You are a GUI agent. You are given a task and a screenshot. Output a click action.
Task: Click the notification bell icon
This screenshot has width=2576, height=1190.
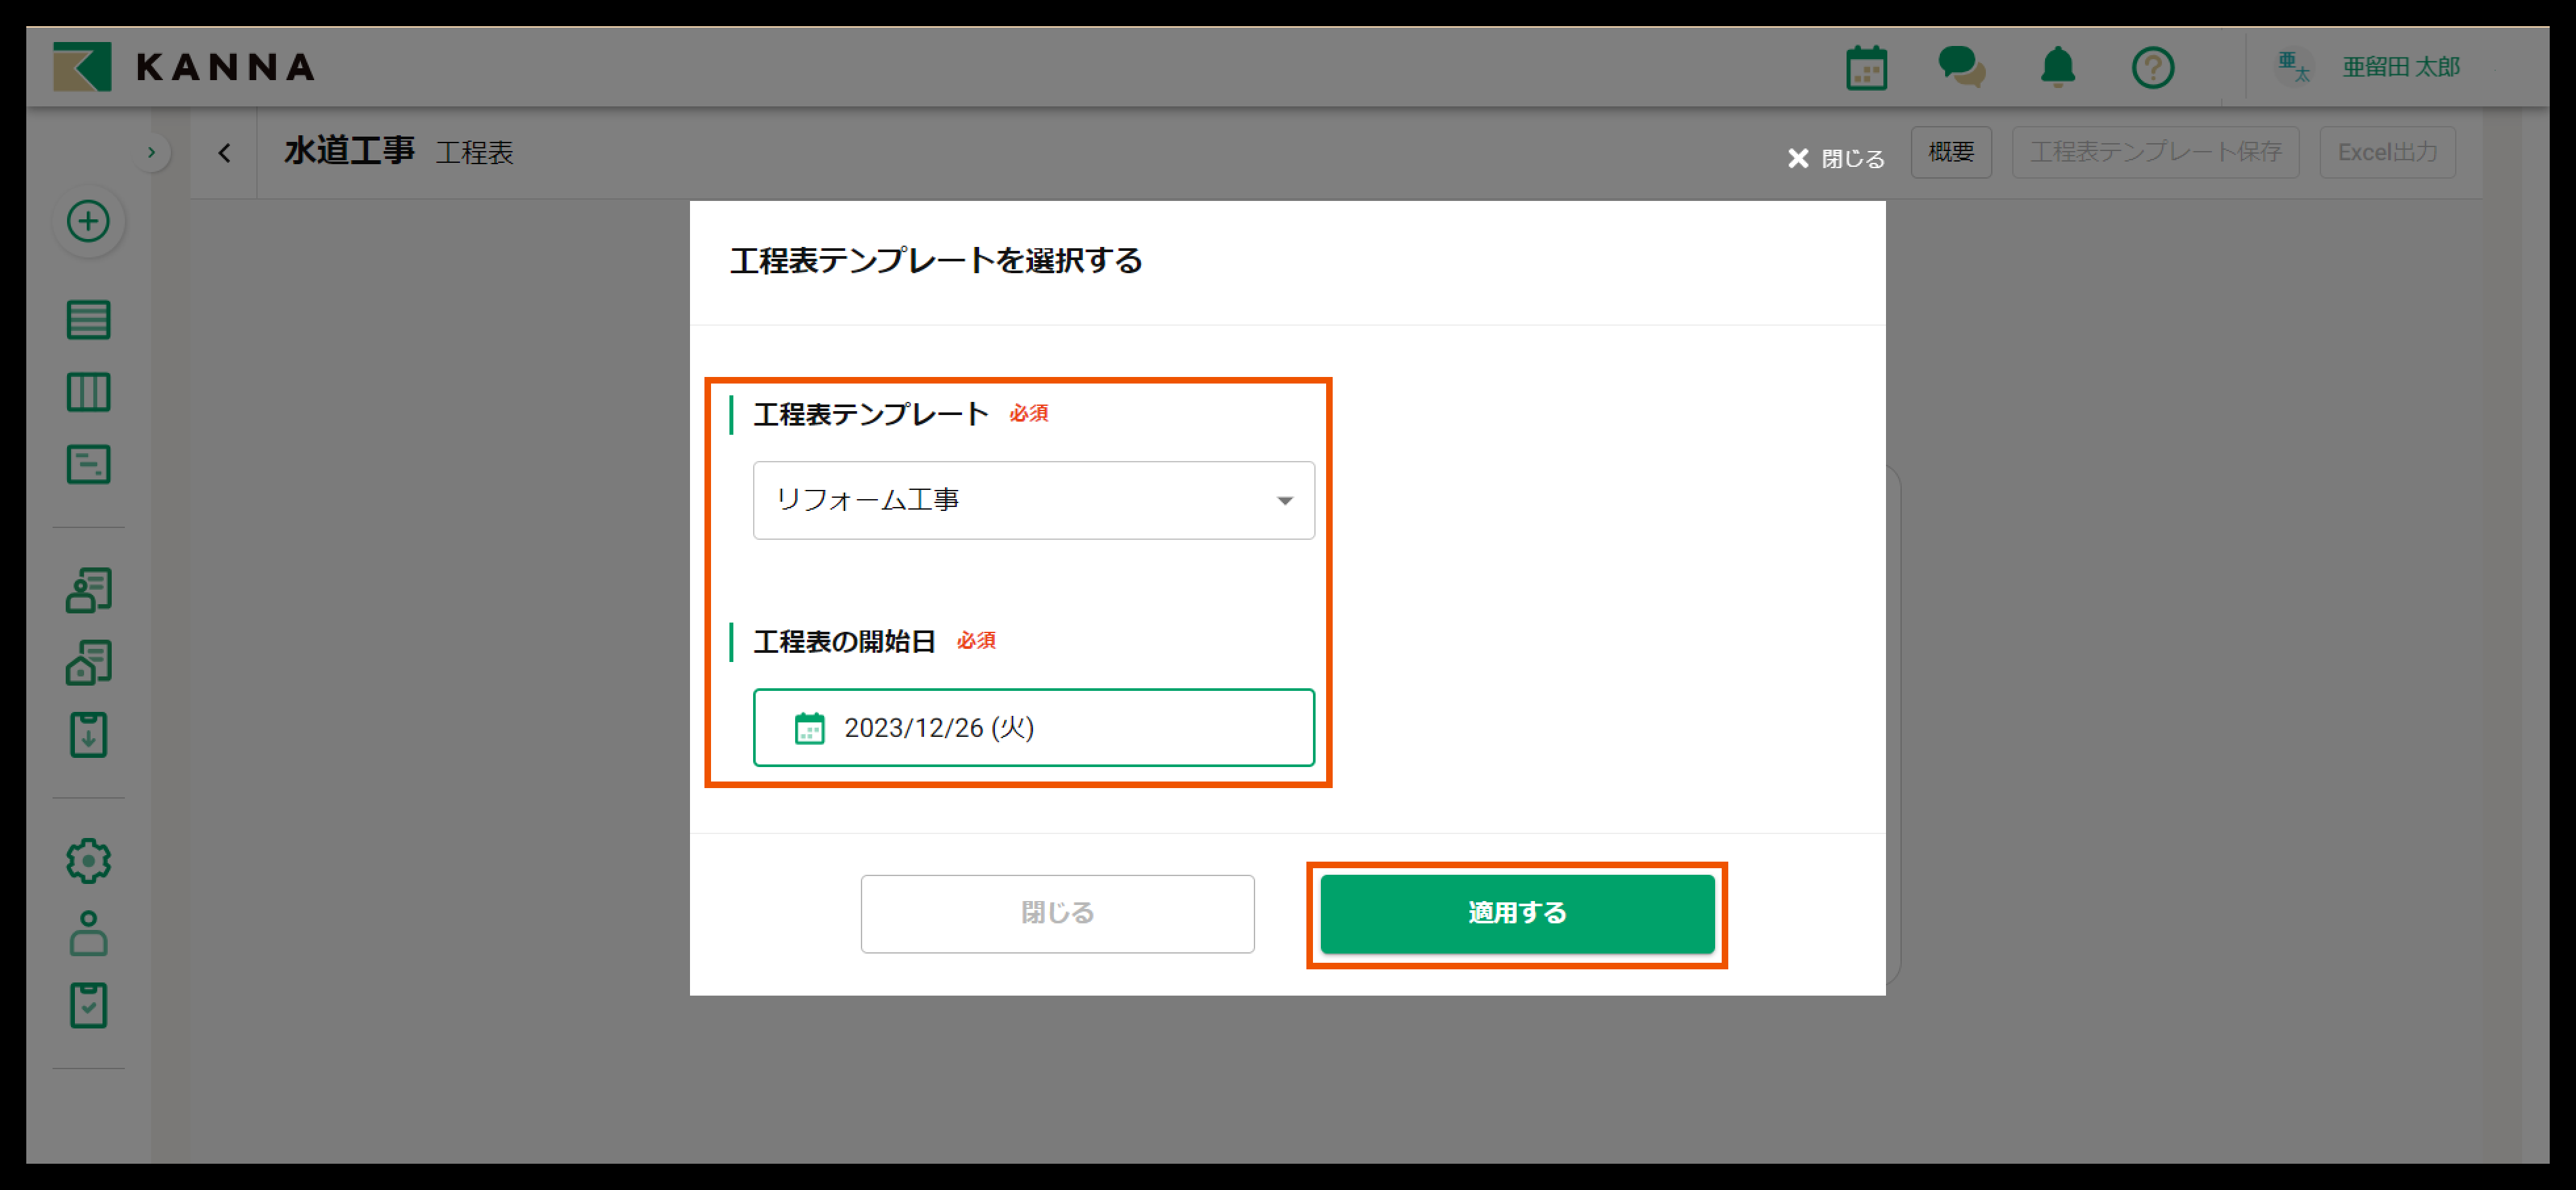coord(2057,68)
